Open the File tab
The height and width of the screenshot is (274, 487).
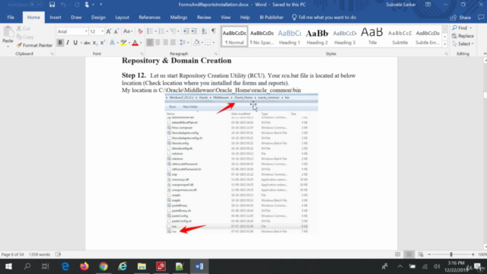[x=11, y=18]
